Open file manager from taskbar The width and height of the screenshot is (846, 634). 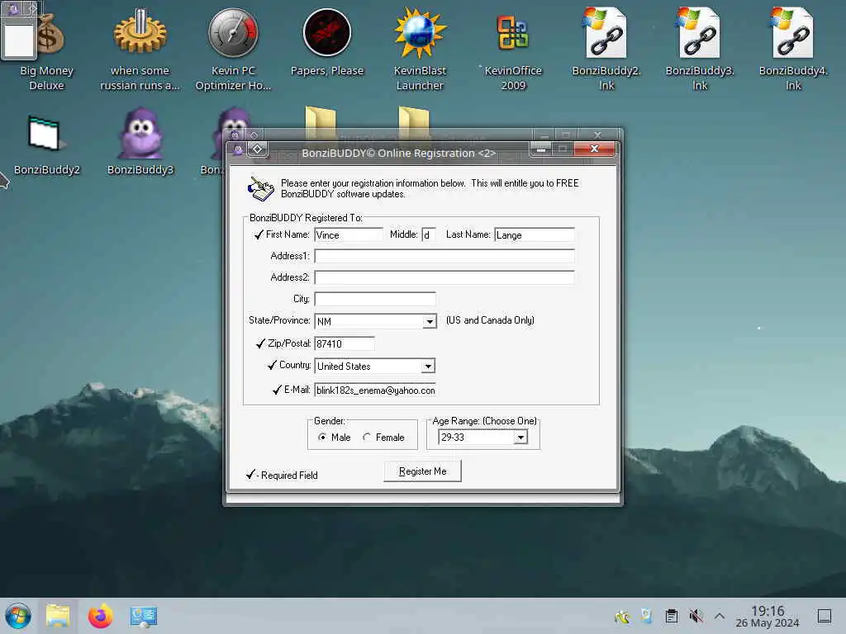58,616
